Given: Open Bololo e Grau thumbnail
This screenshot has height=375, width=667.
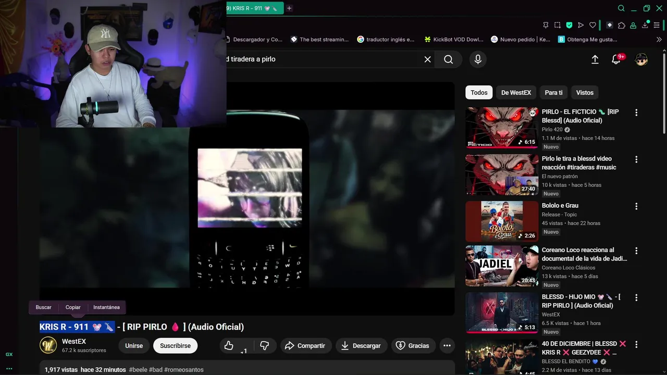Looking at the screenshot, I should tap(502, 221).
